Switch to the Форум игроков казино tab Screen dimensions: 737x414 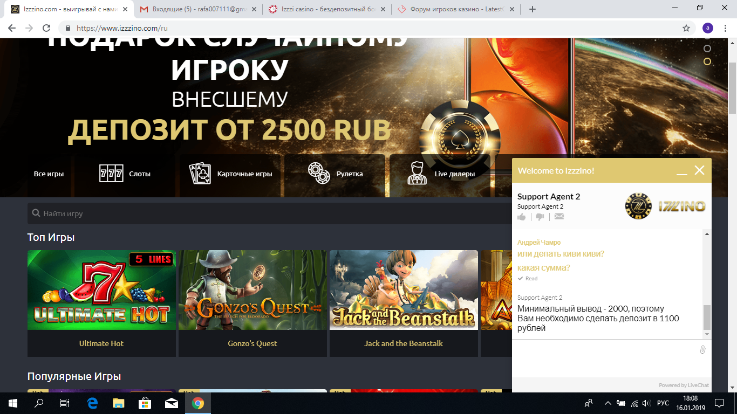click(456, 9)
